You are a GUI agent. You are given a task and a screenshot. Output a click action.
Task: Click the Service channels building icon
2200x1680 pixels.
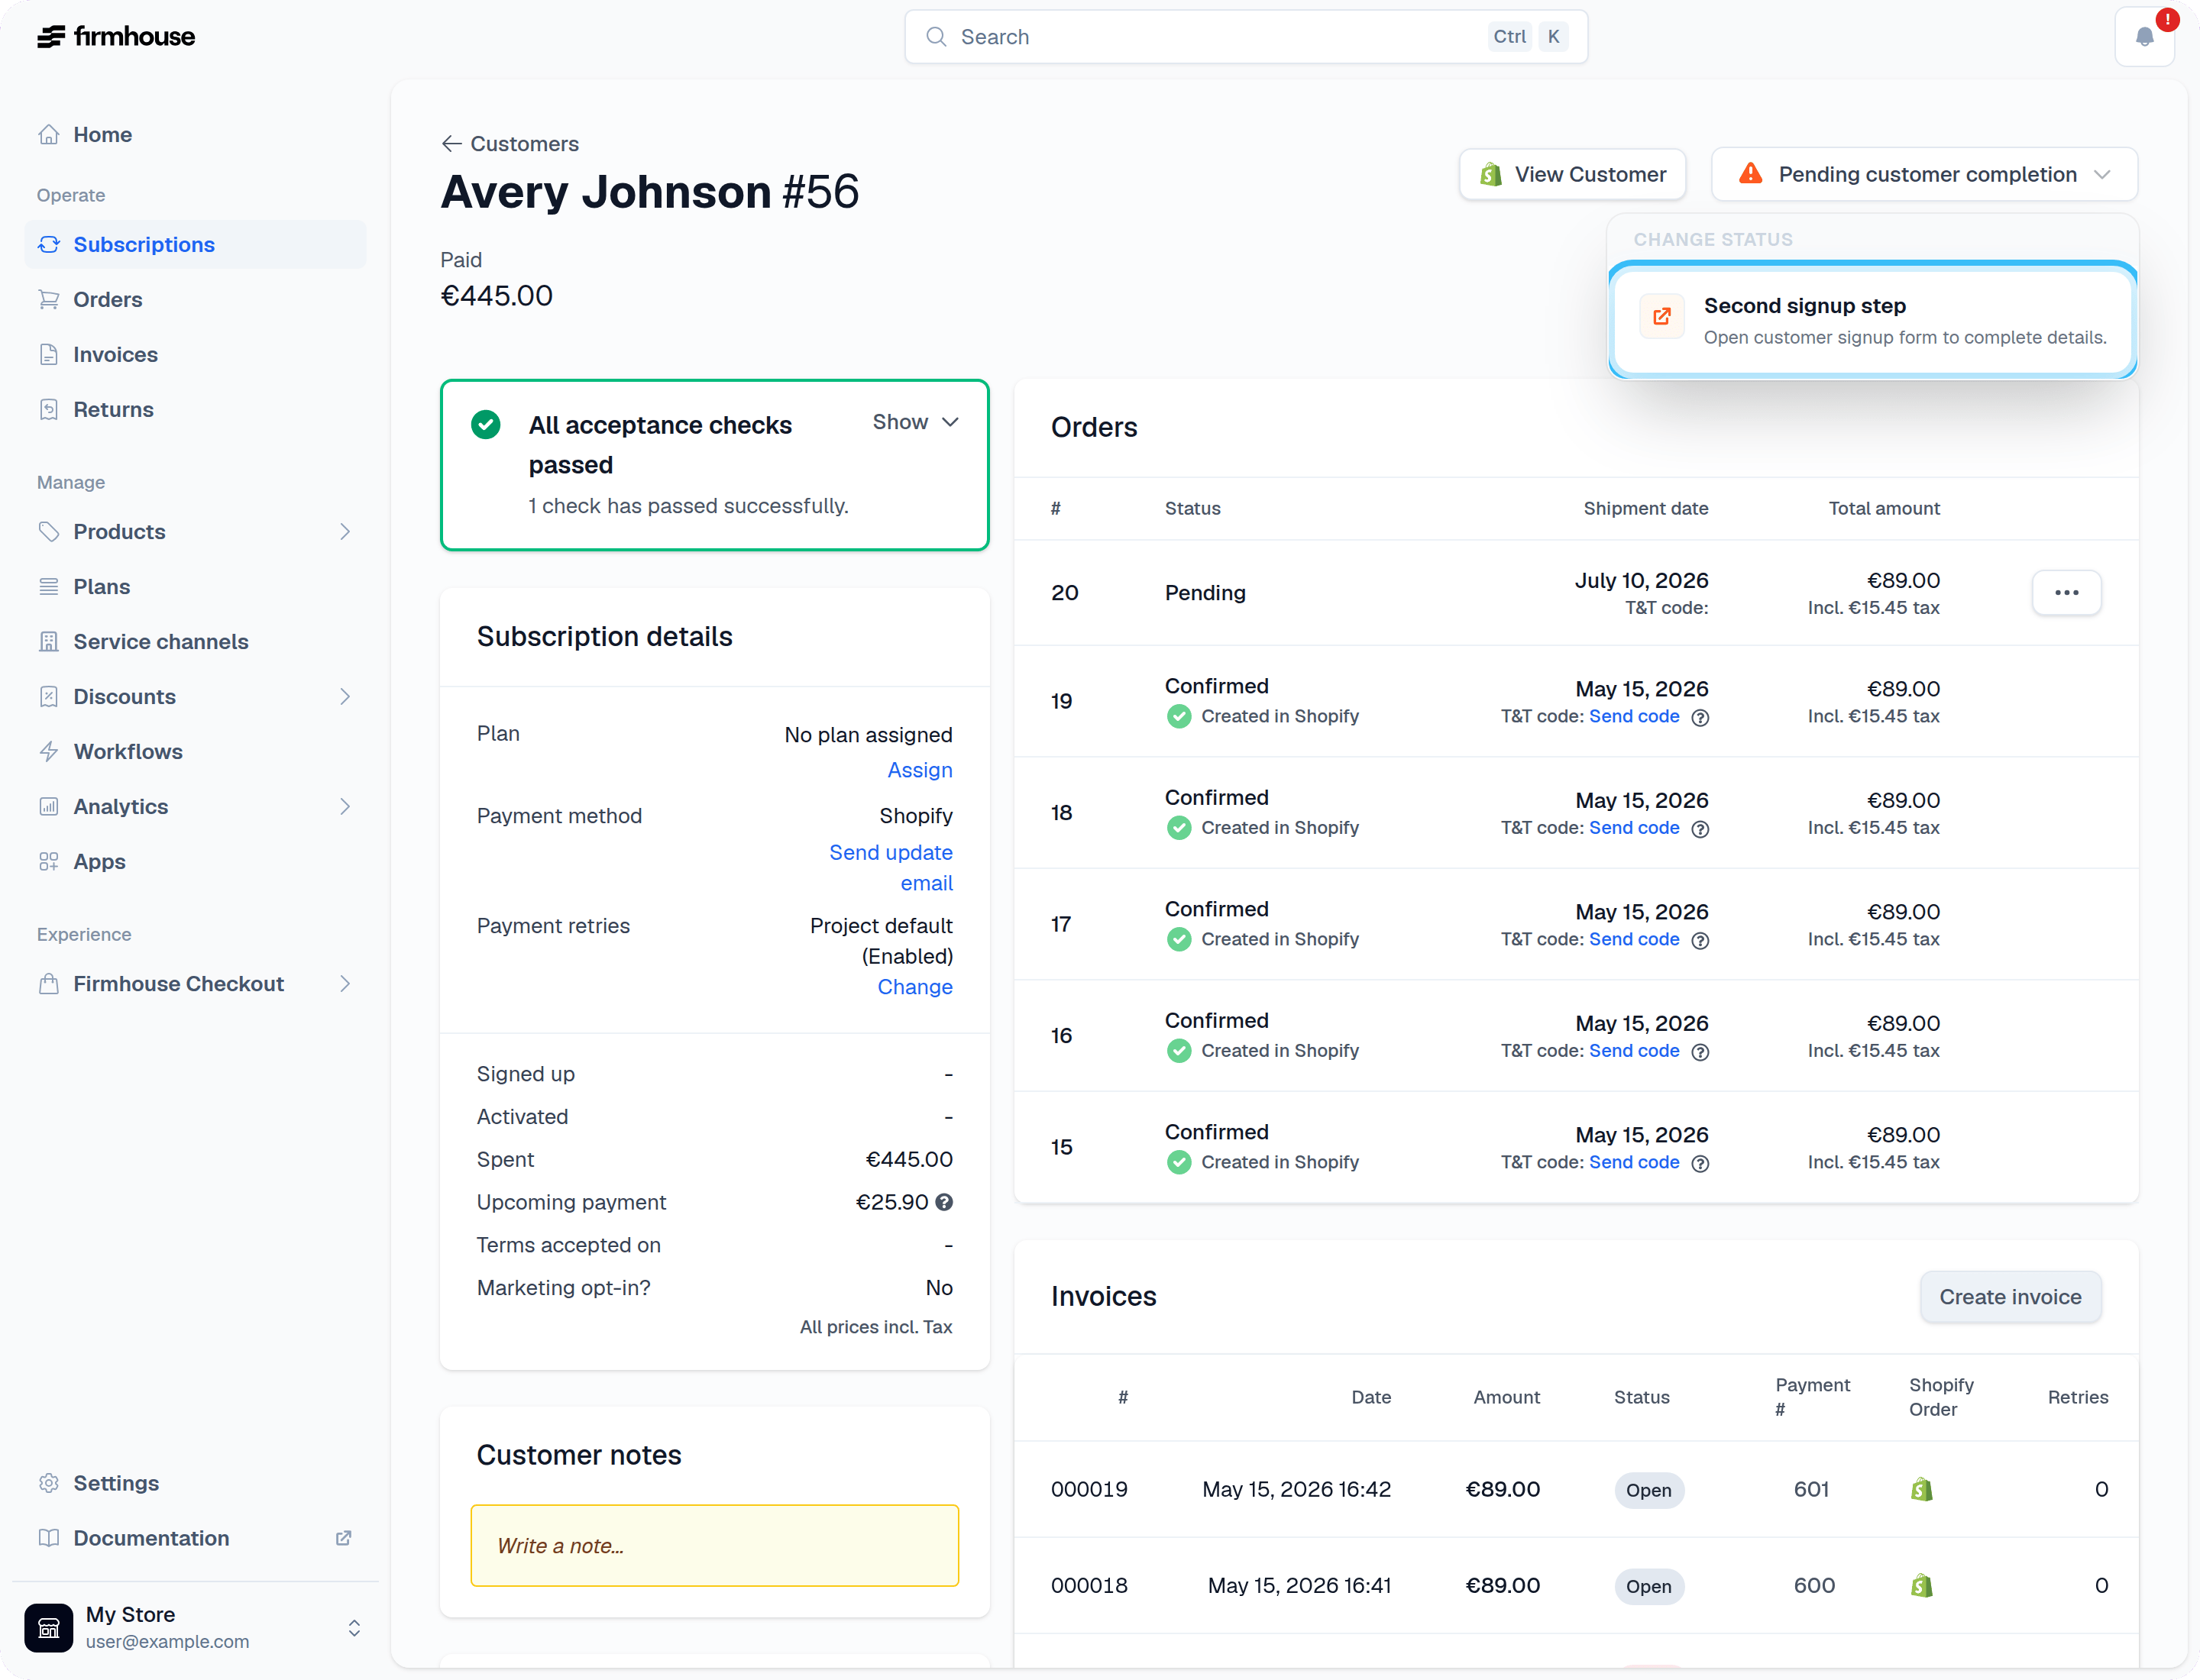pyautogui.click(x=49, y=642)
